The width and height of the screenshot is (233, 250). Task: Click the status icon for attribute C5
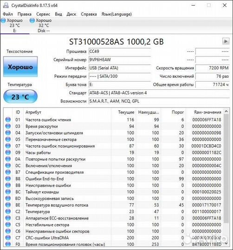pyautogui.click(x=8, y=225)
